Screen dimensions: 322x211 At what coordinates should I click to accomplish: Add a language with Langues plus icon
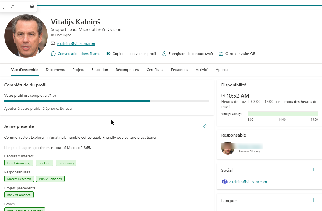(313, 200)
